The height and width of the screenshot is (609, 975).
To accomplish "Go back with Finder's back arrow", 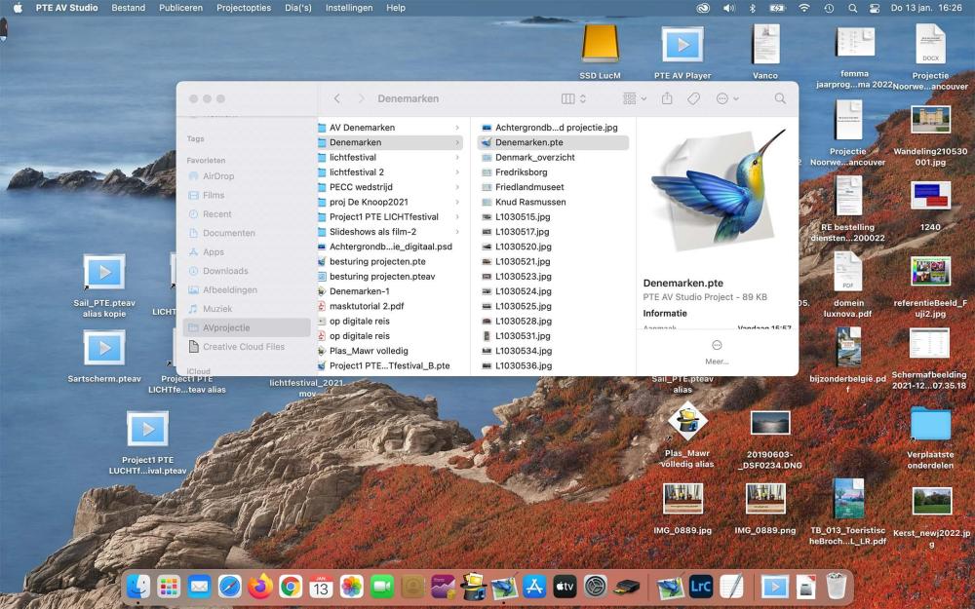I will 337,98.
